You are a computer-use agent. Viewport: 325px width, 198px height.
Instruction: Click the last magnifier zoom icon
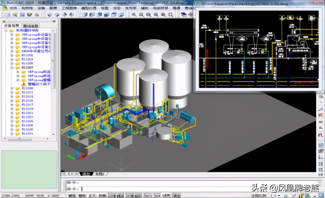(x=170, y=15)
